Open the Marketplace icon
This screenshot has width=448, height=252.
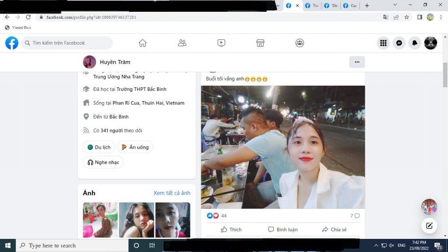260,43
